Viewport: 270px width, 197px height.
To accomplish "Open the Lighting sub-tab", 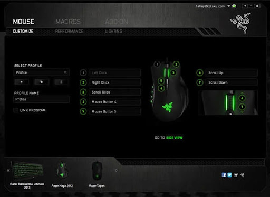I will pyautogui.click(x=113, y=31).
